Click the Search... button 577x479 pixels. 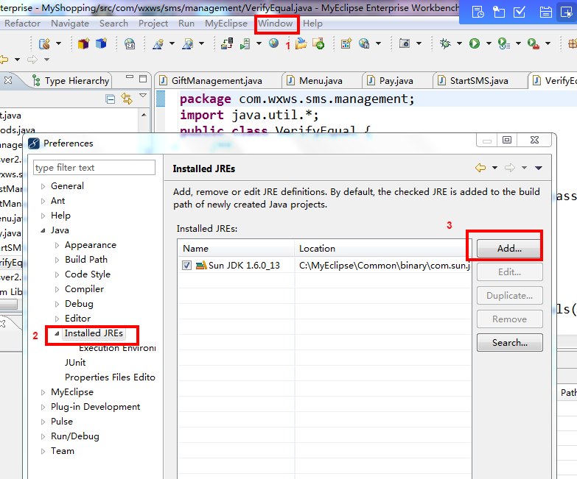click(x=509, y=343)
